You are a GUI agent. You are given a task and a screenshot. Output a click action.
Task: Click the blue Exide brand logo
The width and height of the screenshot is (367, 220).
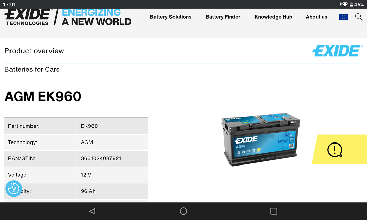click(x=337, y=51)
